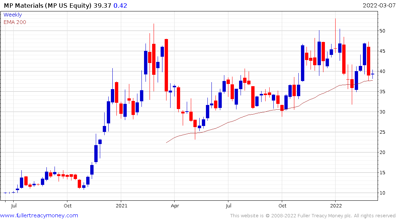Click the tall red candle at late March 2021
Screen dimensions: 396x221
[x=166, y=65]
